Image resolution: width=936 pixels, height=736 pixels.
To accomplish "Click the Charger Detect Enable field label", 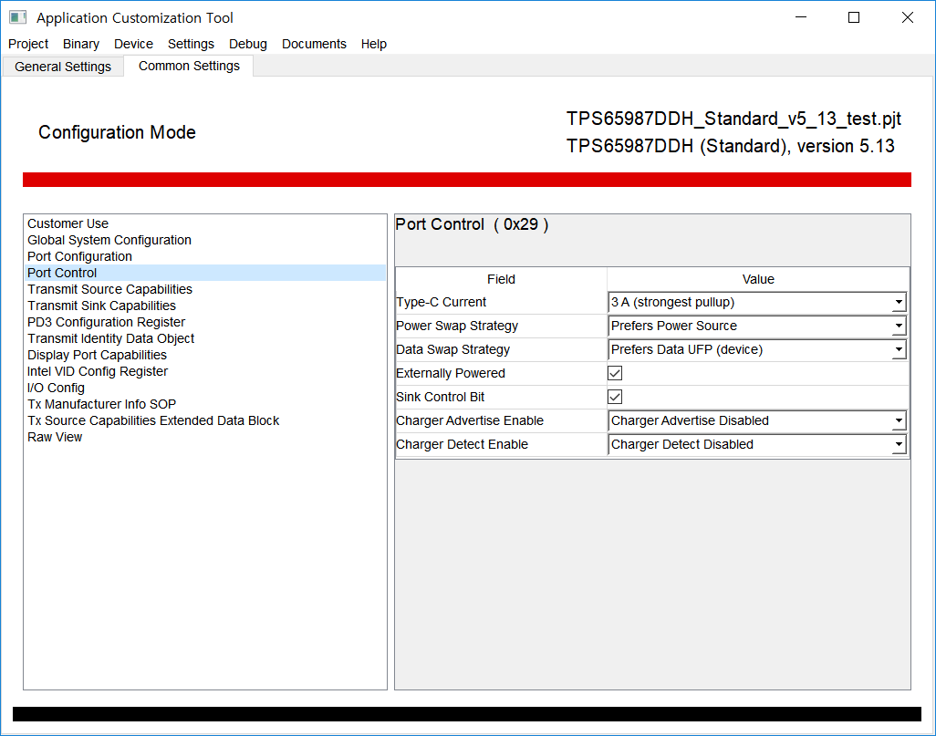I will (462, 445).
